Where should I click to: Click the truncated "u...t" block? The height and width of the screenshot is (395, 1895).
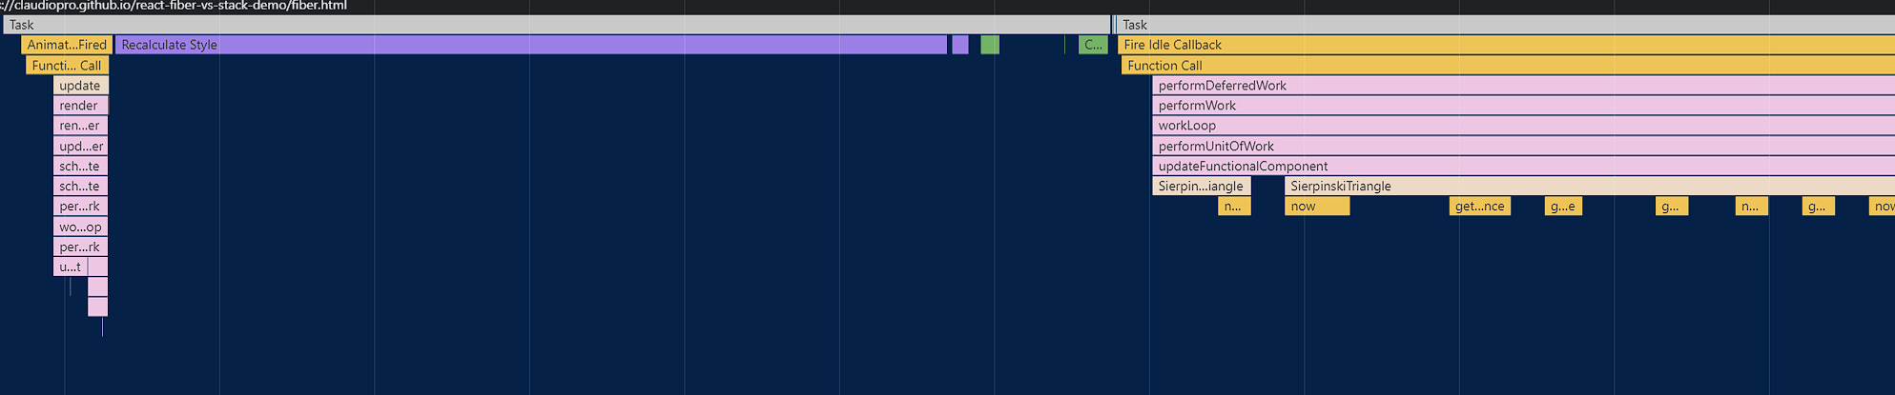coord(70,267)
